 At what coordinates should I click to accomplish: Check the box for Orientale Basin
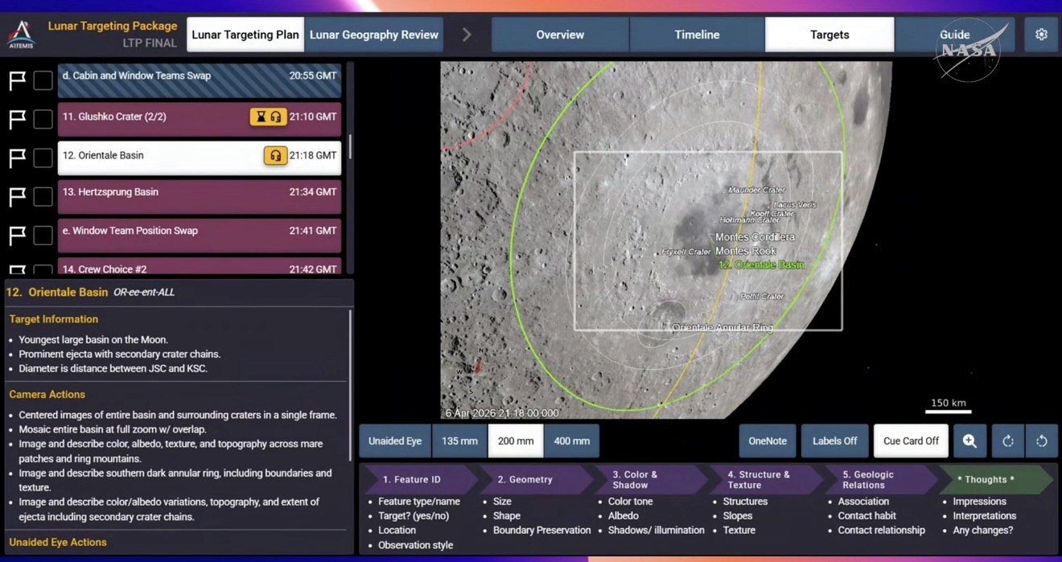[43, 158]
